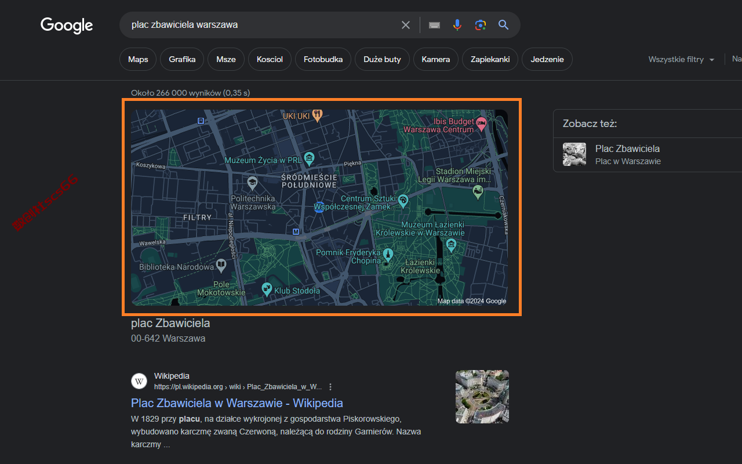Image resolution: width=742 pixels, height=464 pixels.
Task: Click the Biblioteka Narodowa map pin
Action: tap(221, 266)
